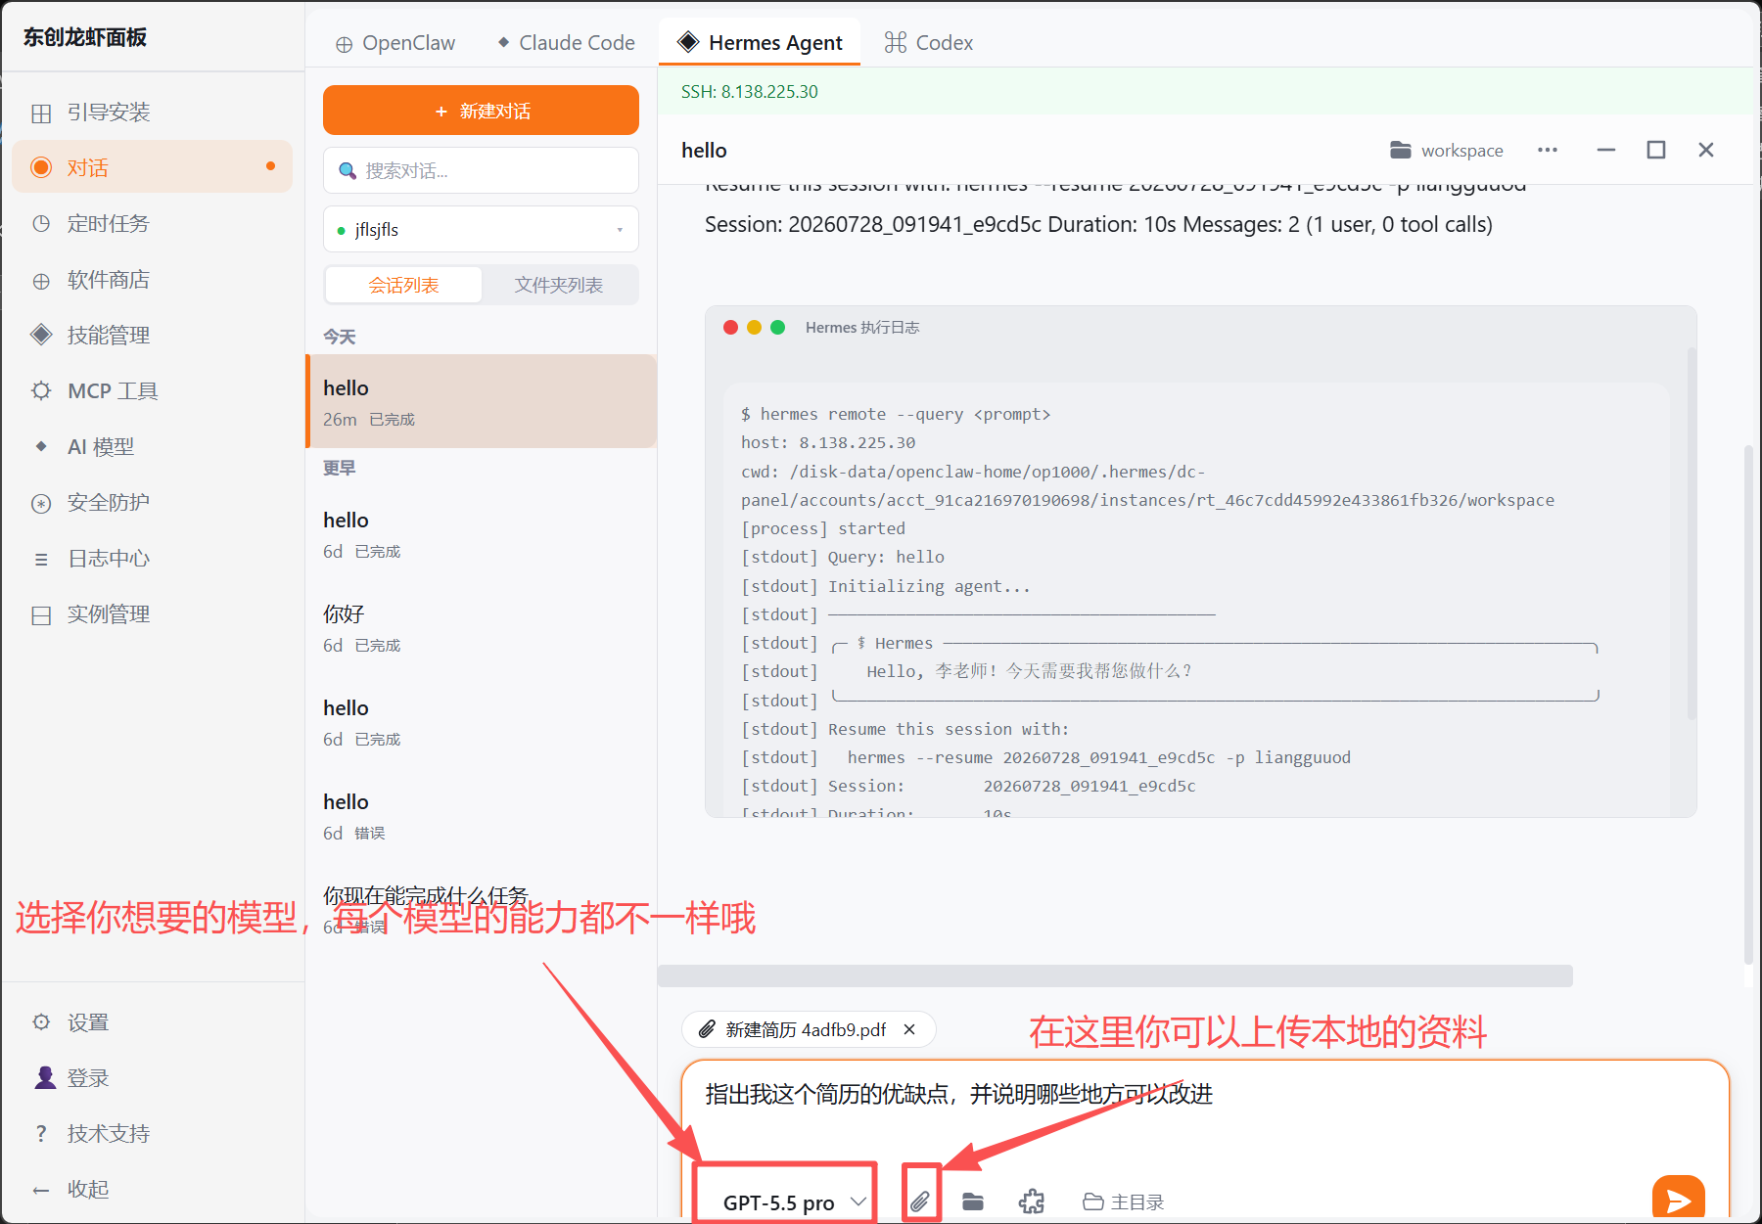
Task: Open the 引导安装 sidebar item
Action: click(152, 113)
